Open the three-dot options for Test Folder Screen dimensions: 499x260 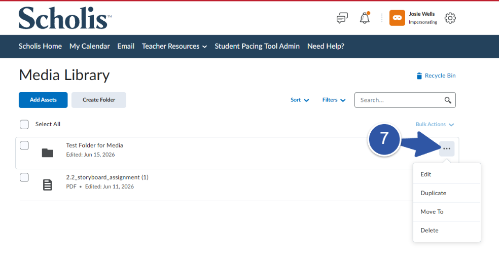[446, 148]
